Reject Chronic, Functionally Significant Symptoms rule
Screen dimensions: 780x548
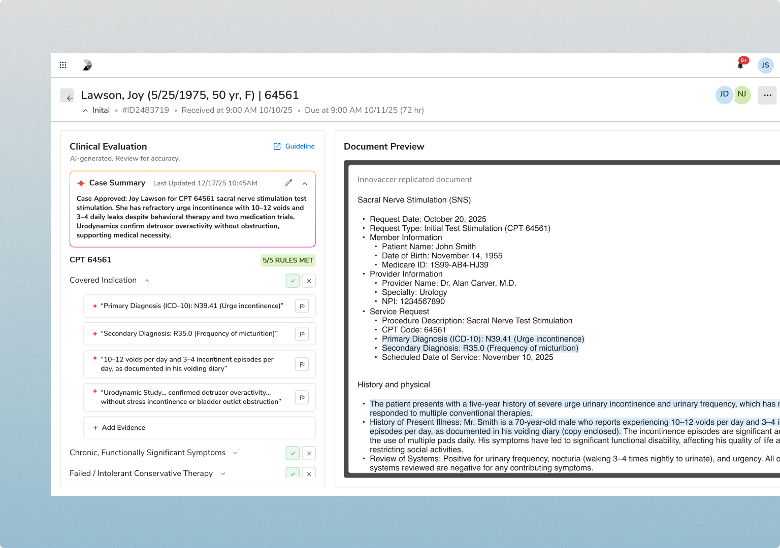309,453
